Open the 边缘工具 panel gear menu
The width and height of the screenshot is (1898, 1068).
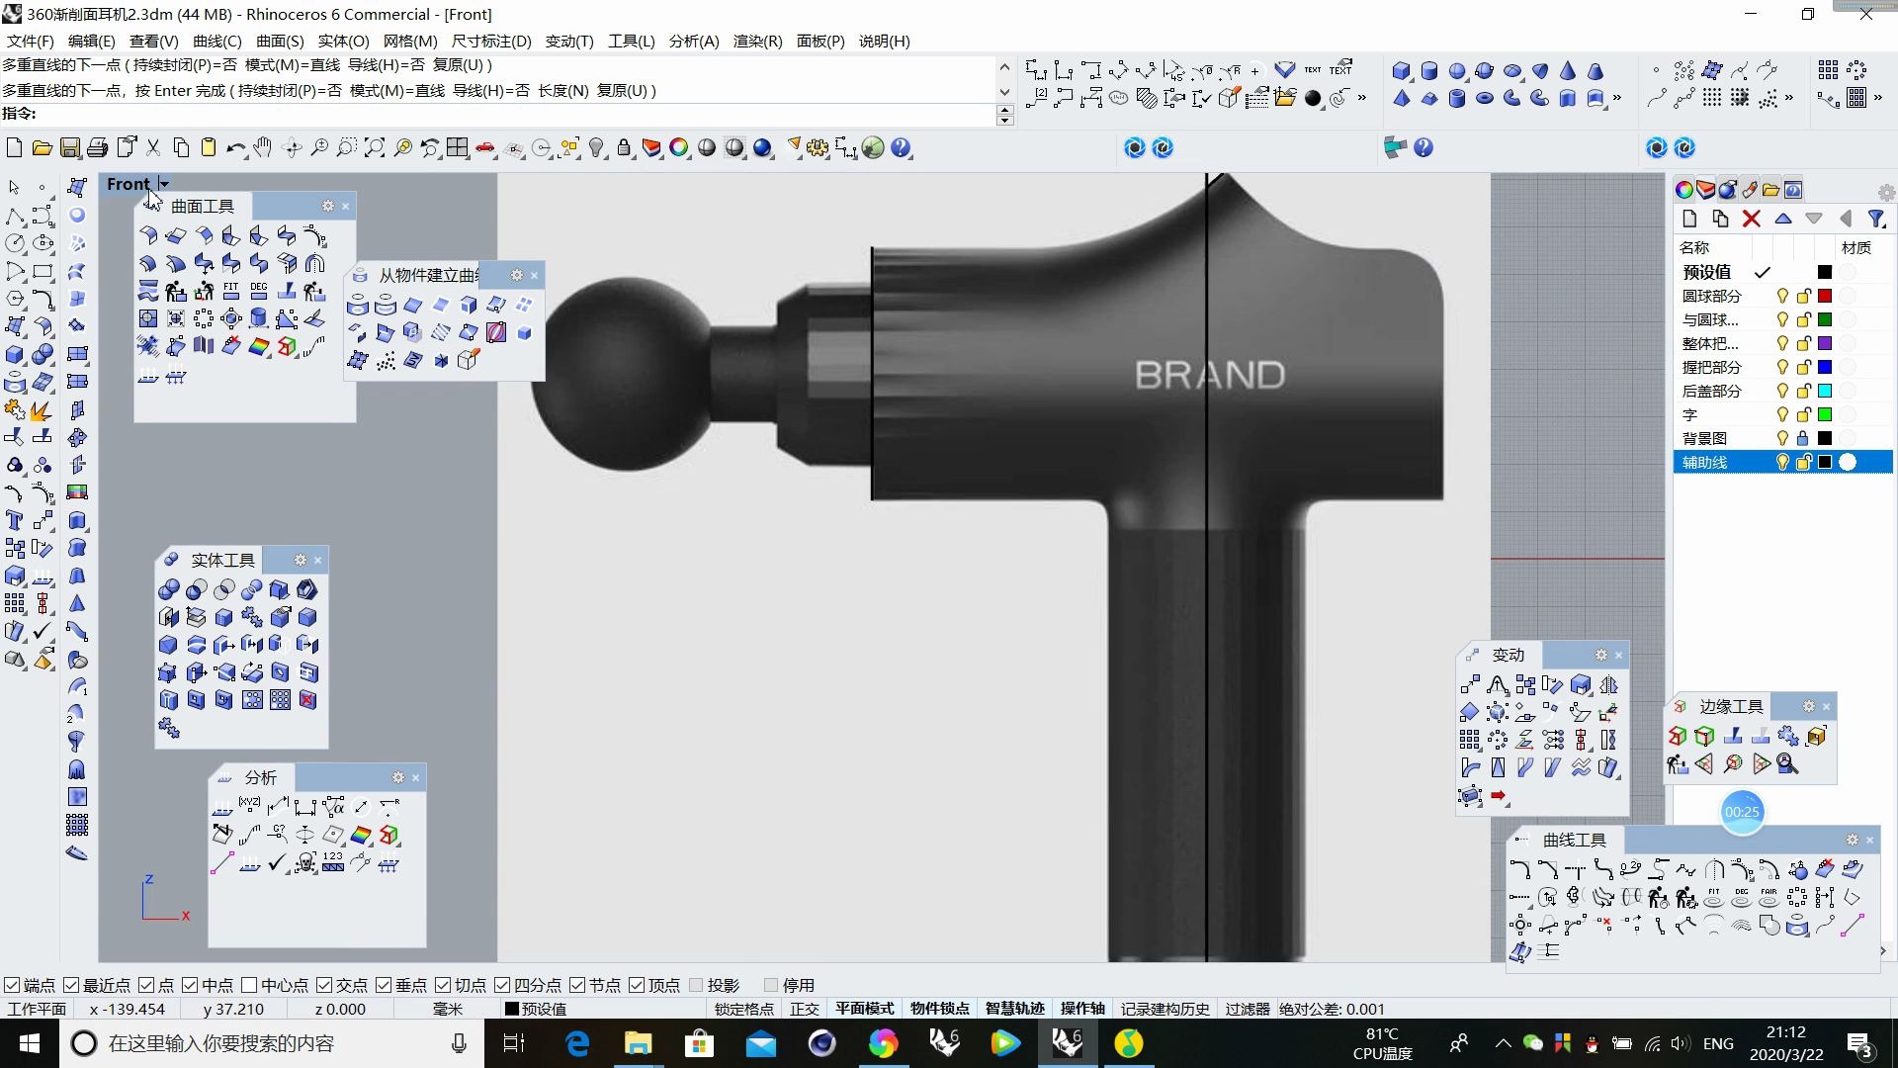(1809, 706)
